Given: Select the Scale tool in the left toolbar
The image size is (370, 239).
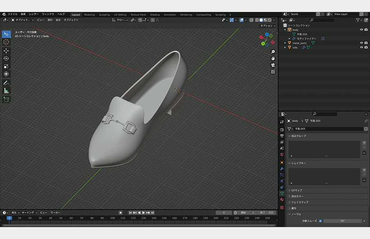Looking at the screenshot, I should [x=6, y=66].
